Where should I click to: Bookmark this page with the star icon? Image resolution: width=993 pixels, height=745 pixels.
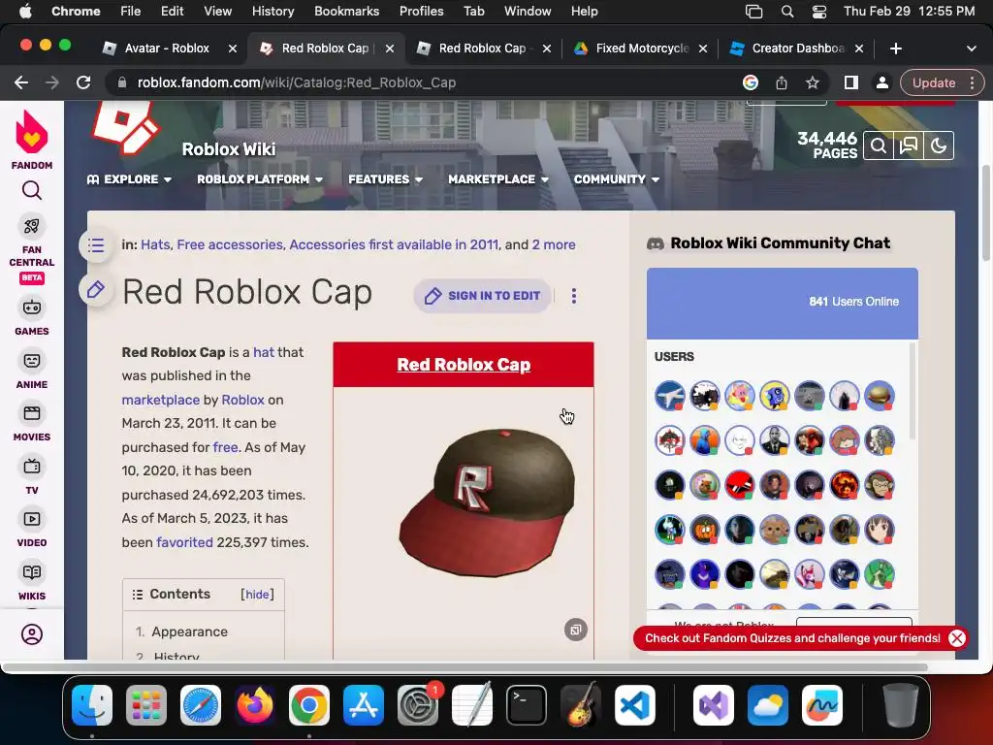coord(813,82)
